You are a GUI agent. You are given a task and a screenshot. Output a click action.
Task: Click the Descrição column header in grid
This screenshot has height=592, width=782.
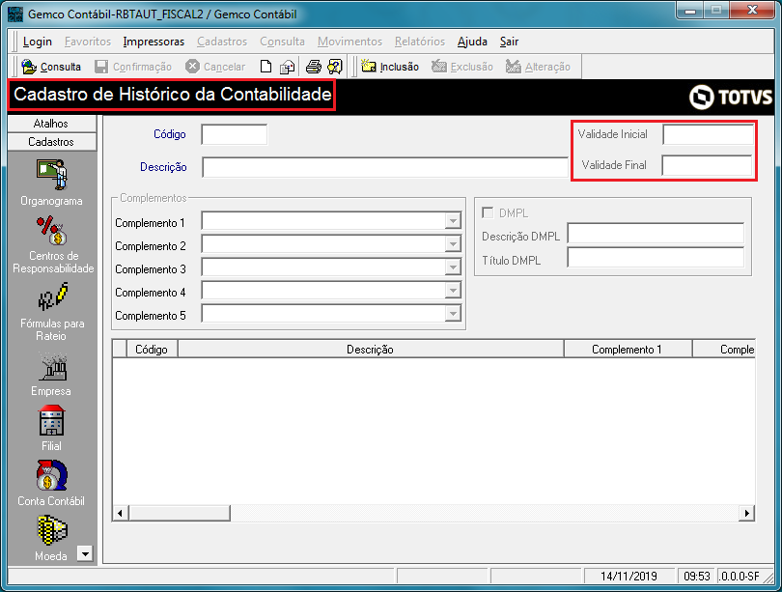pyautogui.click(x=370, y=349)
